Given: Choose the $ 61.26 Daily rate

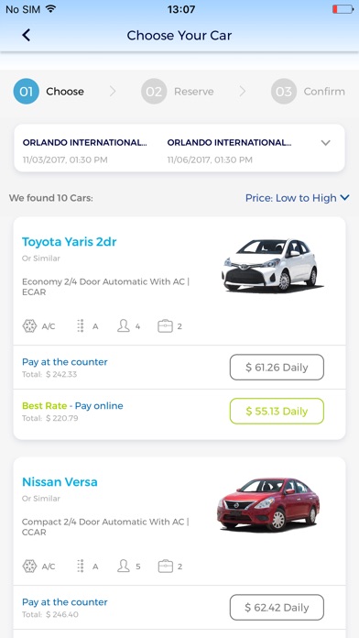Looking at the screenshot, I should (x=277, y=368).
